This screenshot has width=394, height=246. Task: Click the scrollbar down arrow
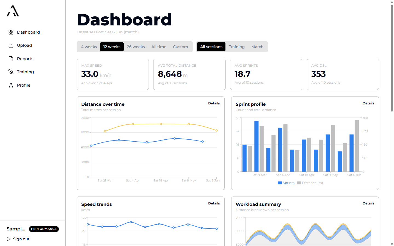[x=392, y=244]
